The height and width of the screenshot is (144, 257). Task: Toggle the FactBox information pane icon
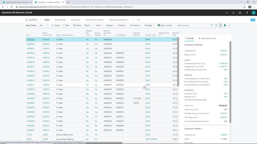coord(220,25)
